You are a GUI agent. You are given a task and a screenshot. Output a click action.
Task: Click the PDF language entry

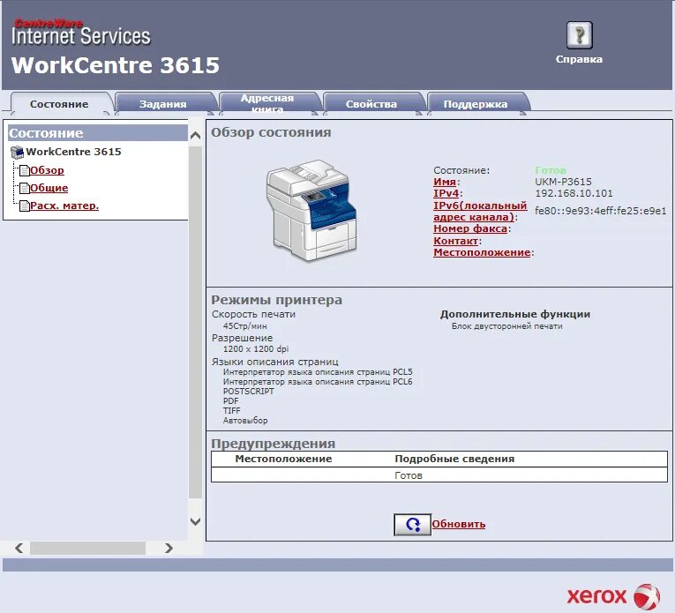pos(231,401)
